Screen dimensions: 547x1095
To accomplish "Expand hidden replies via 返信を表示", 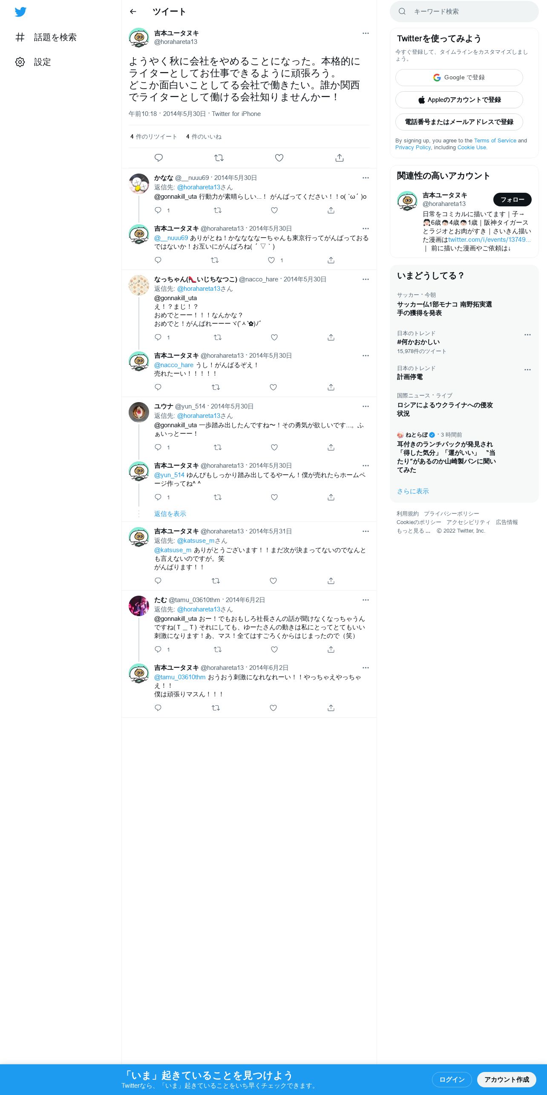I will point(170,514).
